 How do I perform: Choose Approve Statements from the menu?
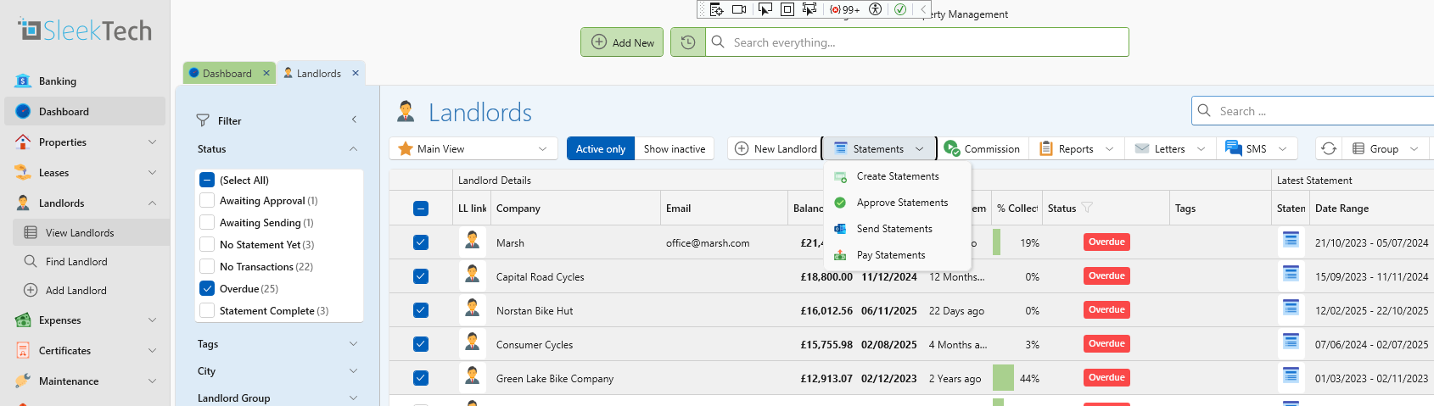[902, 203]
